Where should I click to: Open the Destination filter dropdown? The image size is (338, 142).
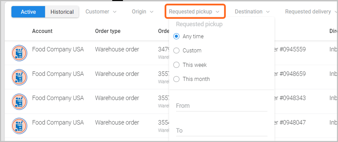(252, 12)
